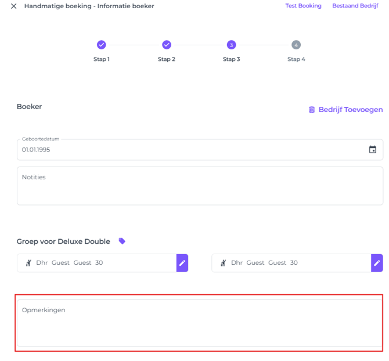The height and width of the screenshot is (361, 389).
Task: Advance to the Step 4 indicator
Action: point(296,45)
